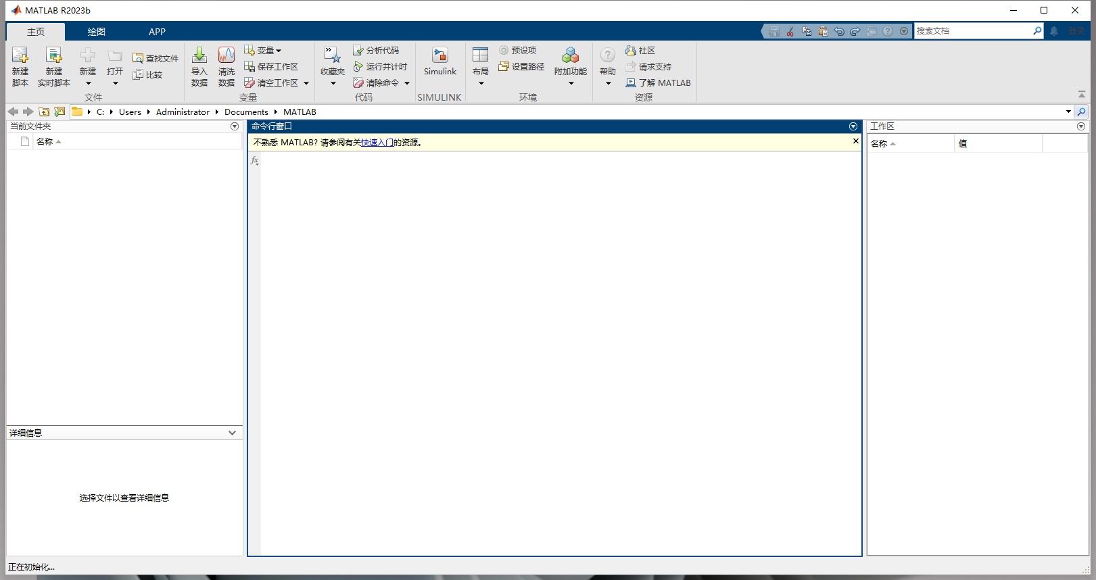Click the up-one-level folder icon

click(44, 112)
